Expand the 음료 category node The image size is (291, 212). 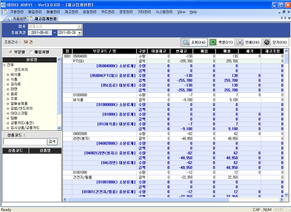point(8,94)
